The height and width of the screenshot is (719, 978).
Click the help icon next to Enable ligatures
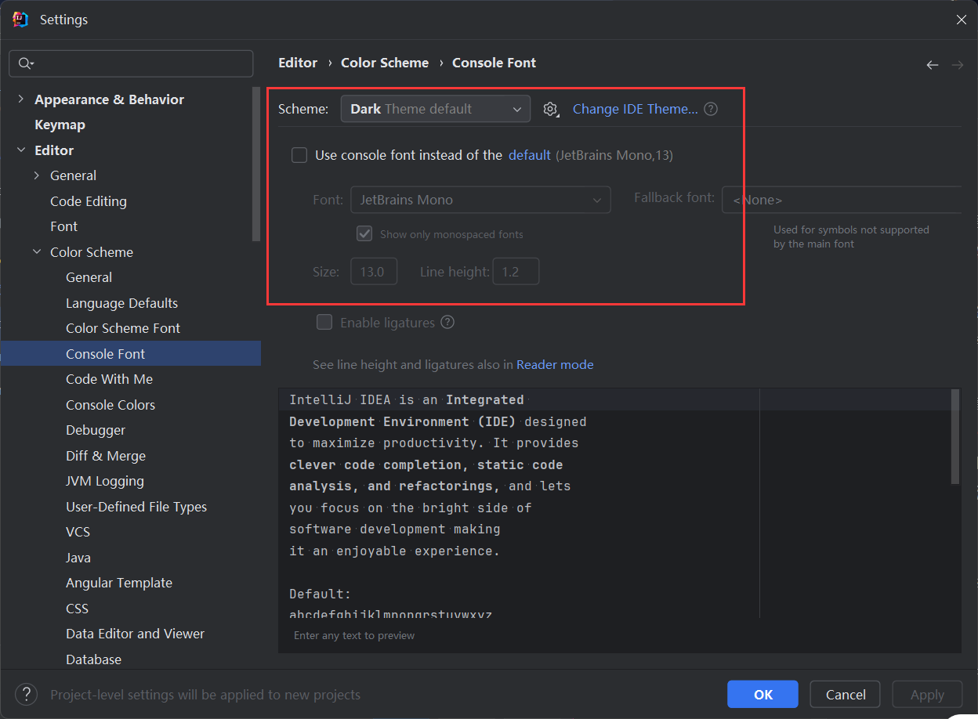click(447, 322)
